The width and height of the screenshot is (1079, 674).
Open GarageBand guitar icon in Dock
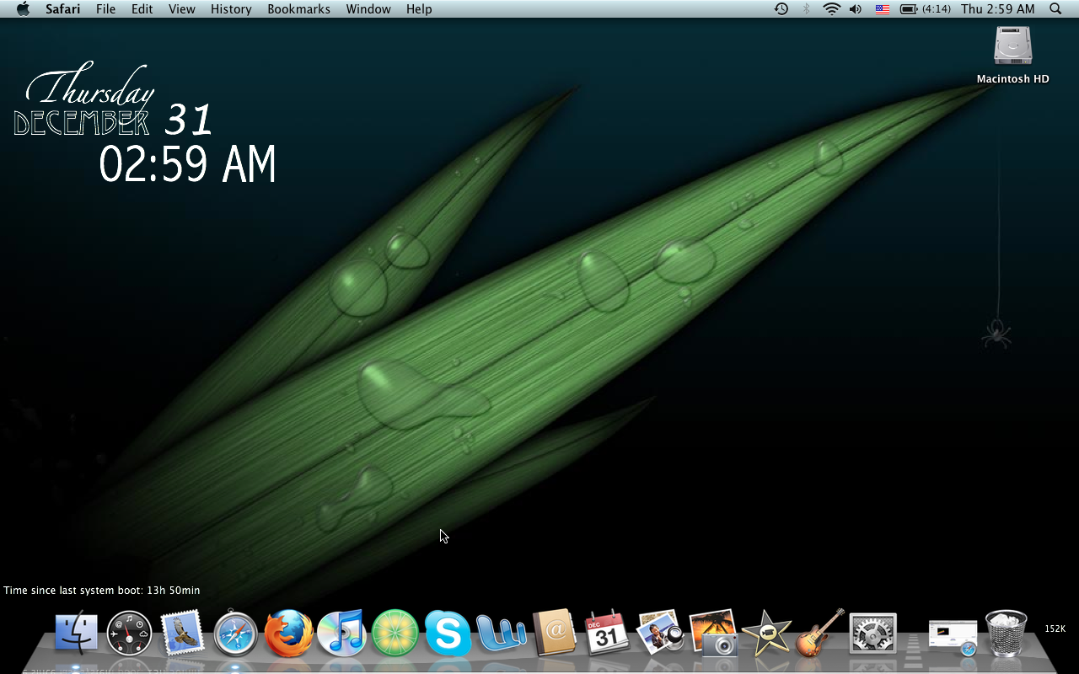pyautogui.click(x=820, y=633)
